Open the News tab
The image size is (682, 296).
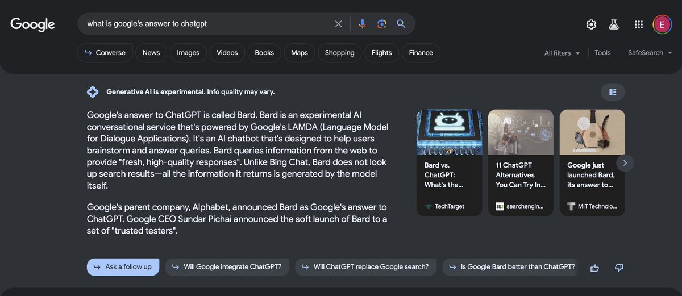point(151,53)
